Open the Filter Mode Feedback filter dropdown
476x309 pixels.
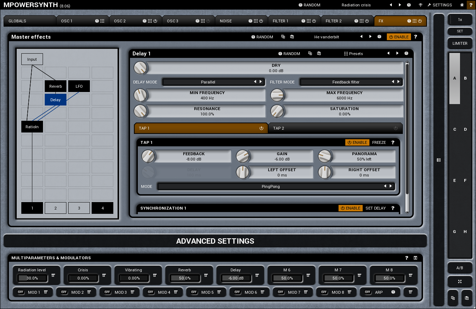[x=346, y=82]
